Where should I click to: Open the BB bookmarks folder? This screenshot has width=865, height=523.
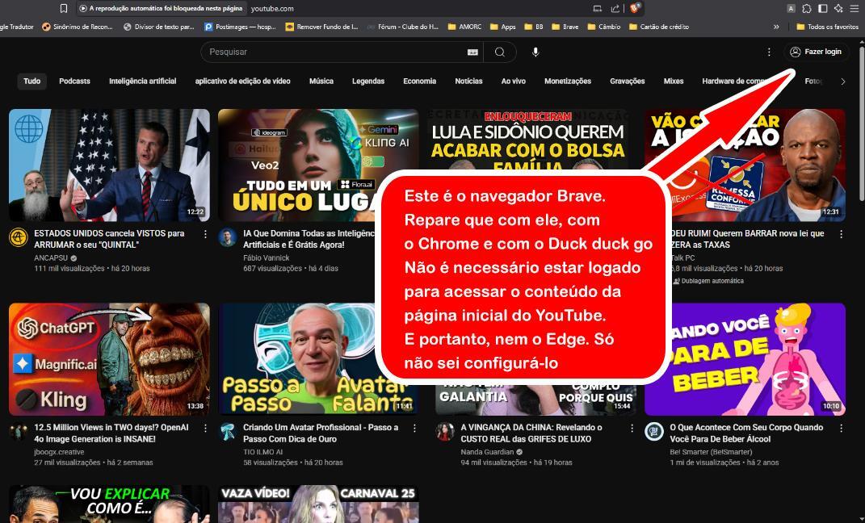(534, 27)
